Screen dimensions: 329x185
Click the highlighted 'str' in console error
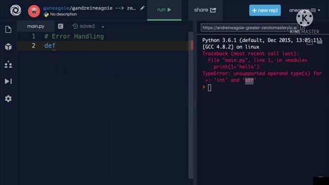249,80
